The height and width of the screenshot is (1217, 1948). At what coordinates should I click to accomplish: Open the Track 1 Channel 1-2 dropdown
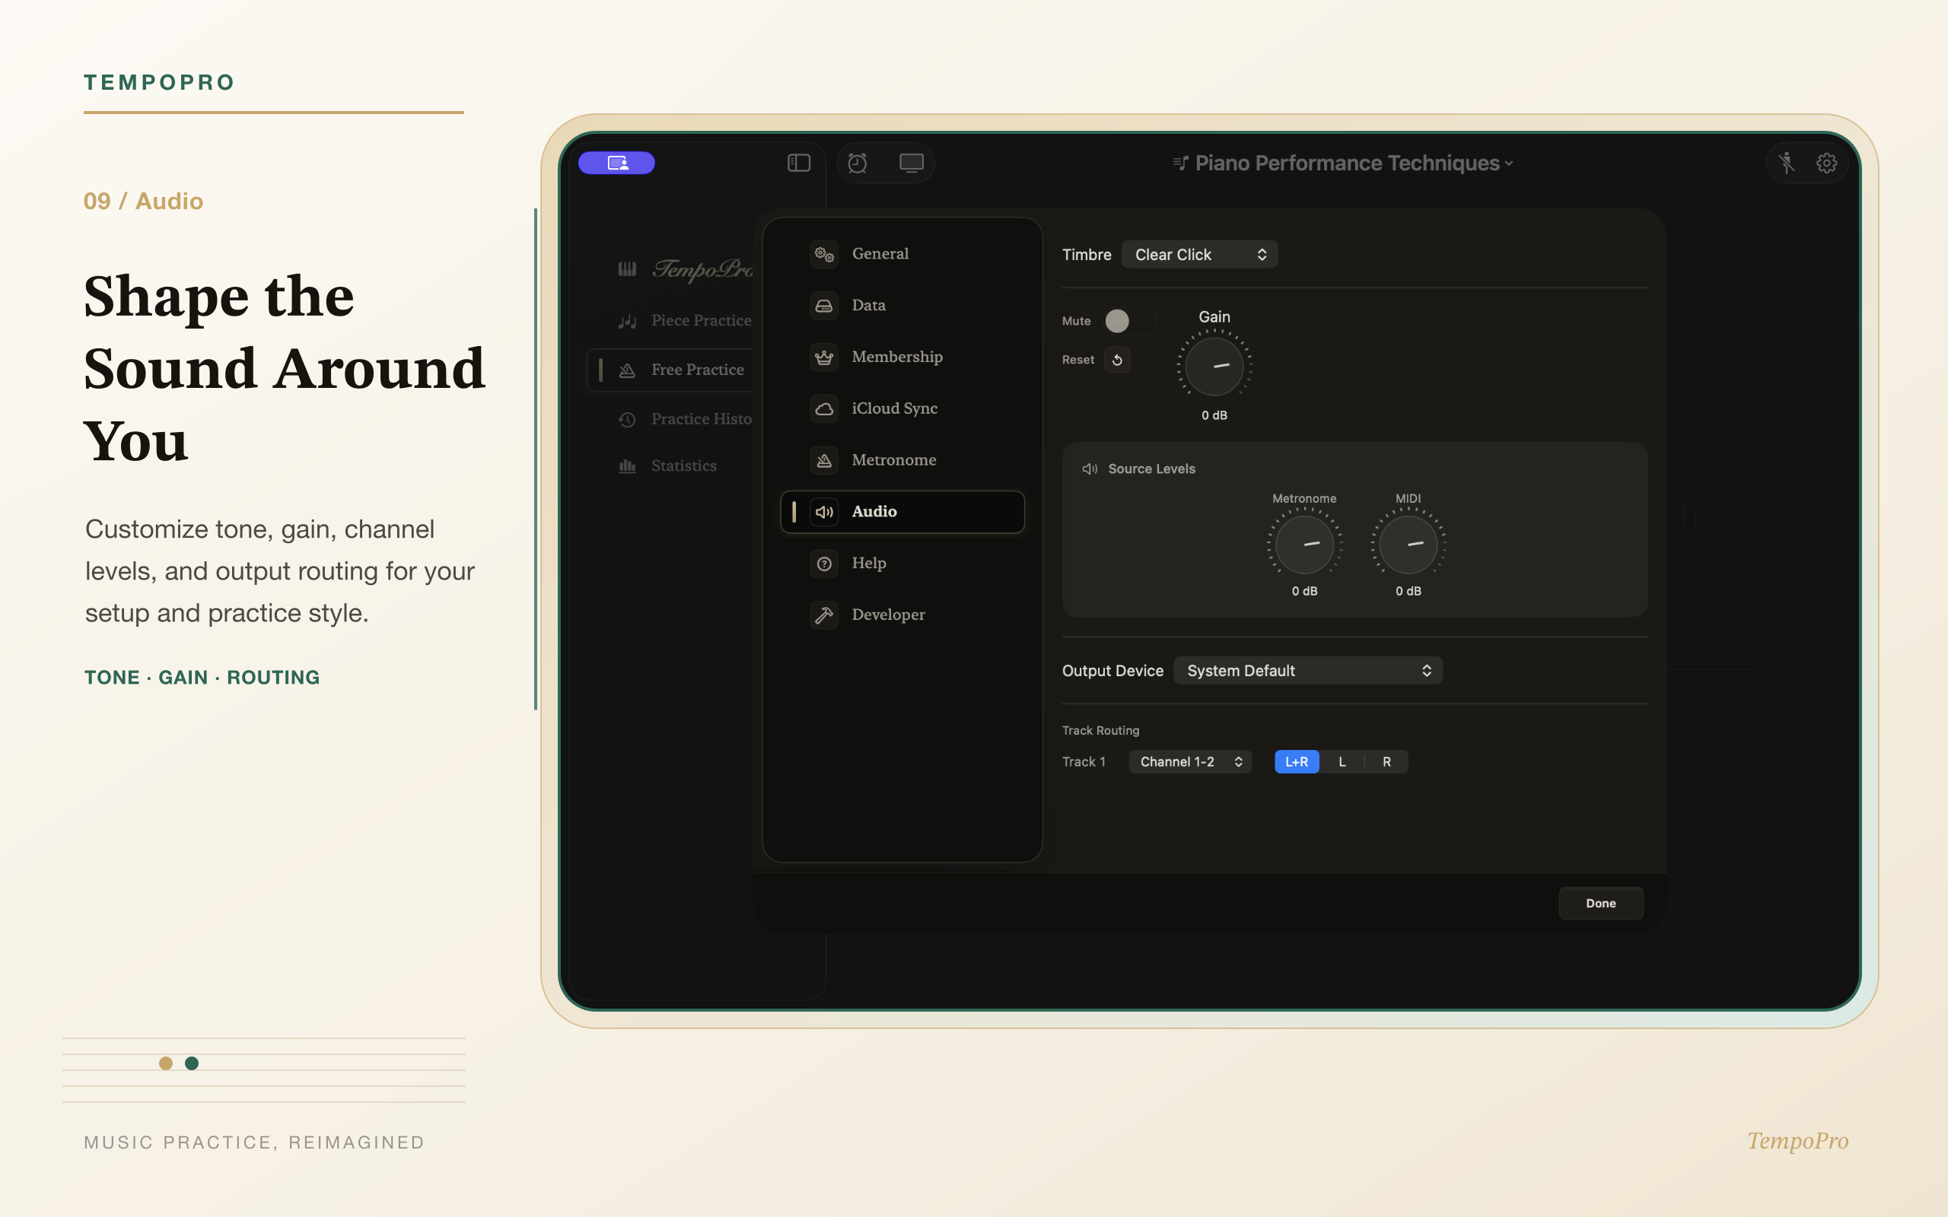click(1190, 762)
